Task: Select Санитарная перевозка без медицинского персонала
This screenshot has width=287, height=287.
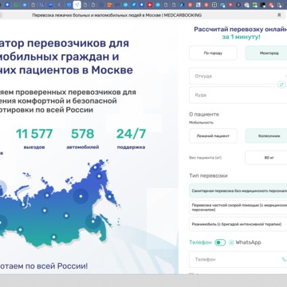Action: click(238, 191)
